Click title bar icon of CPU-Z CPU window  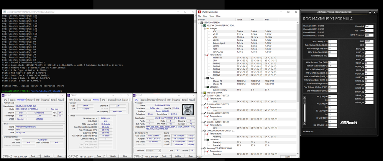click(134, 95)
